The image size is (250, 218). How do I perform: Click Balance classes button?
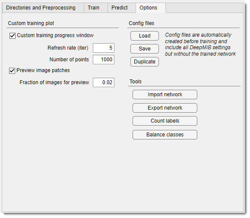click(165, 135)
